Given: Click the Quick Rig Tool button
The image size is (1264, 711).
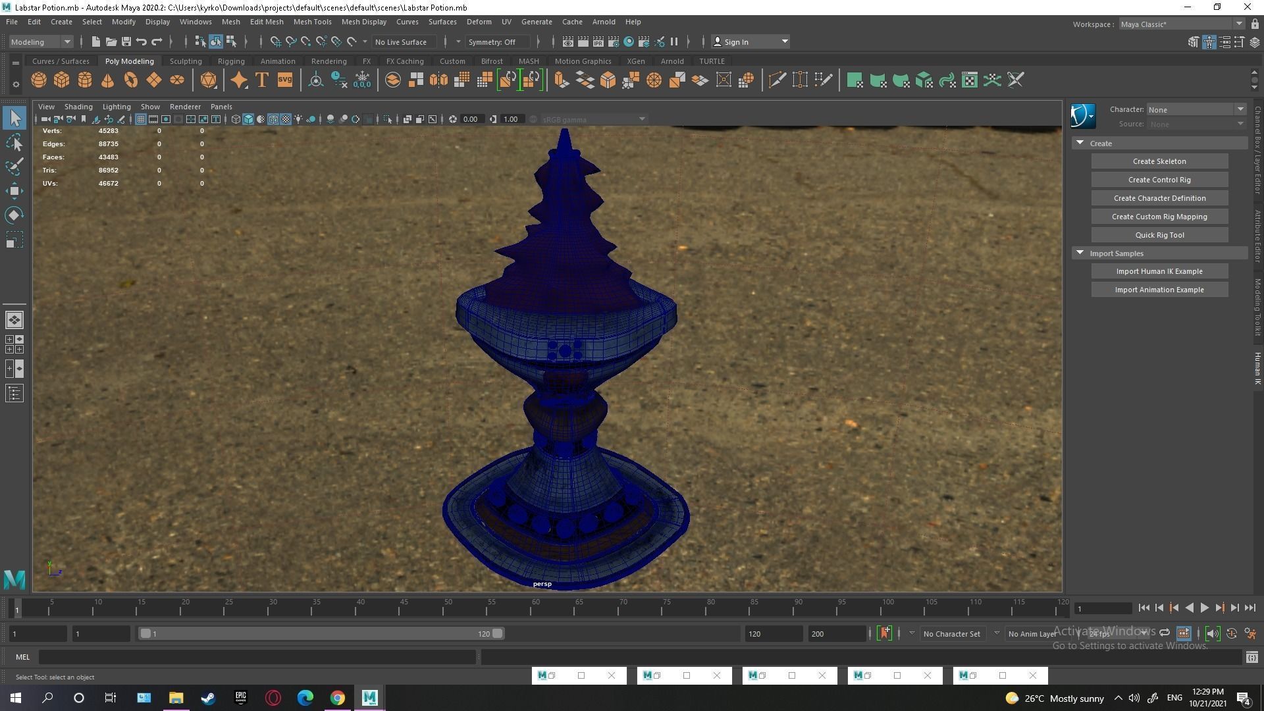Looking at the screenshot, I should pyautogui.click(x=1159, y=235).
